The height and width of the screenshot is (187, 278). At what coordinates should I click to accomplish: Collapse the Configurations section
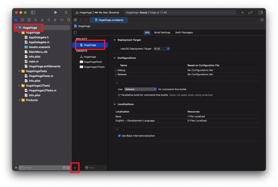click(x=115, y=58)
